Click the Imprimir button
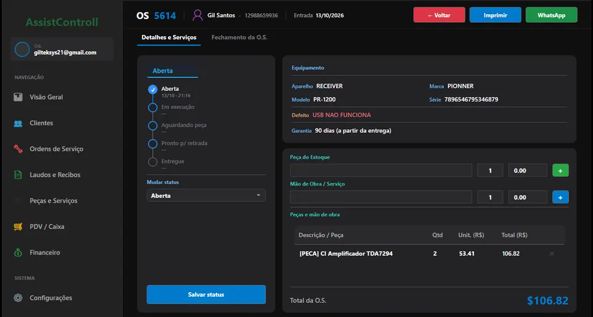 [495, 15]
